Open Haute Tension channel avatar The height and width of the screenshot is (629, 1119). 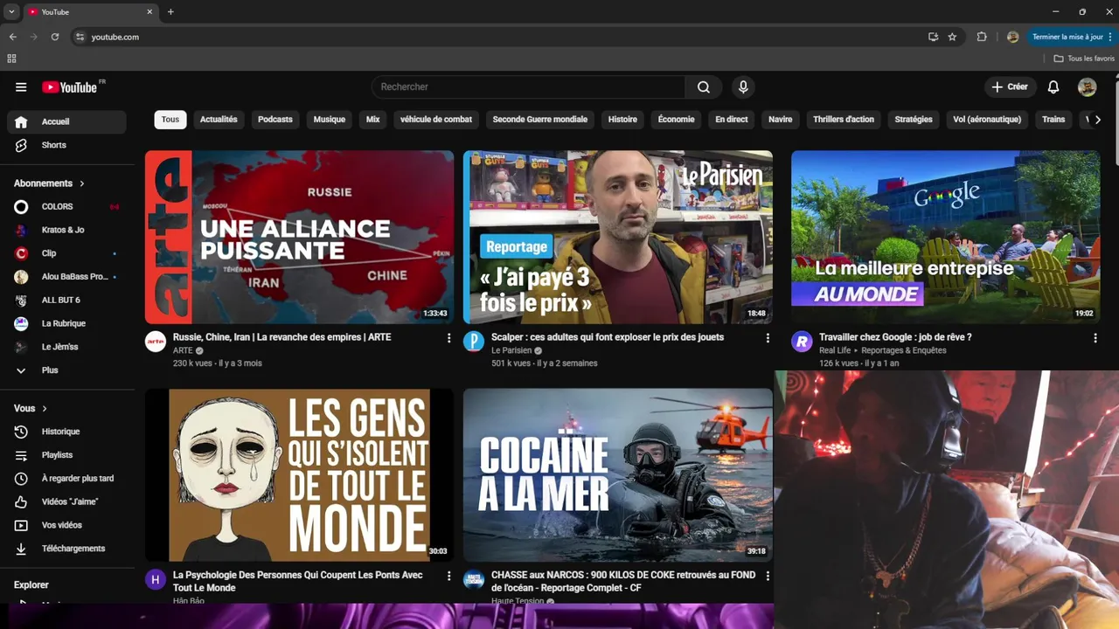pos(474,579)
